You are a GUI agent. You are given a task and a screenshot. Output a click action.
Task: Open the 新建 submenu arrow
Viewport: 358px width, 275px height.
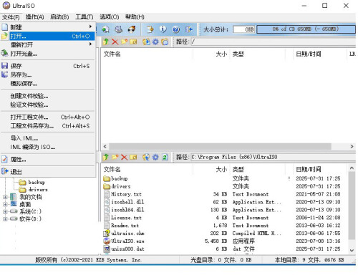coord(90,26)
